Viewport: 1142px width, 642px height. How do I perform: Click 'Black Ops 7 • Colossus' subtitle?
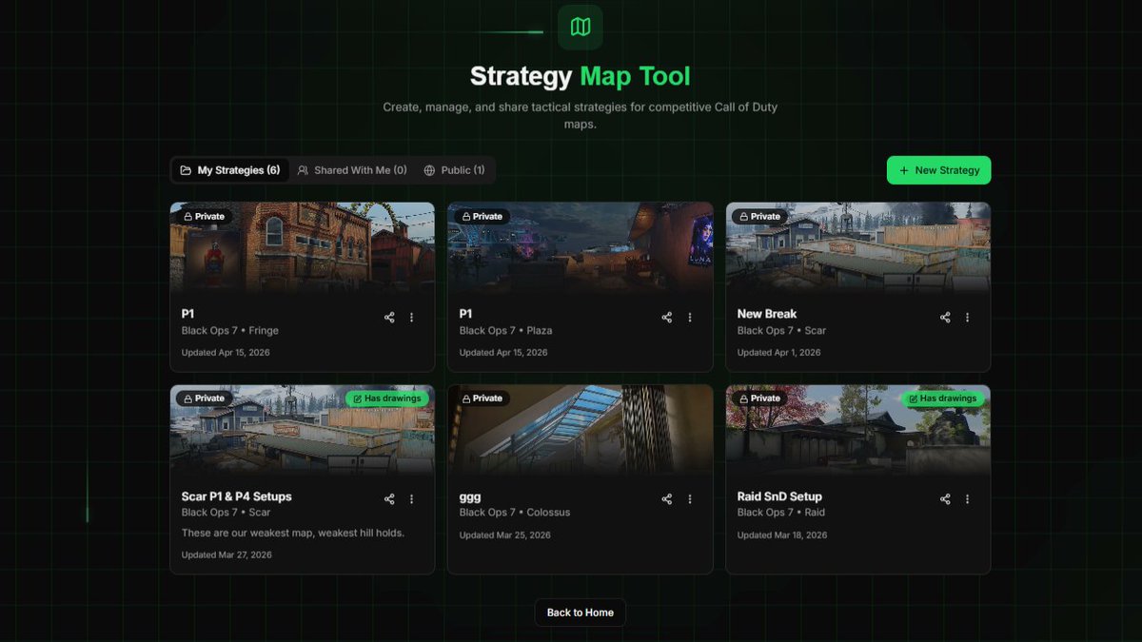pos(515,513)
